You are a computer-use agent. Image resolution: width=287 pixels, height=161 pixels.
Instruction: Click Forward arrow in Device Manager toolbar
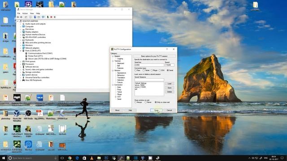[21, 17]
